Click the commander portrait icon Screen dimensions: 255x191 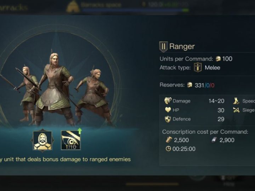pyautogui.click(x=42, y=140)
